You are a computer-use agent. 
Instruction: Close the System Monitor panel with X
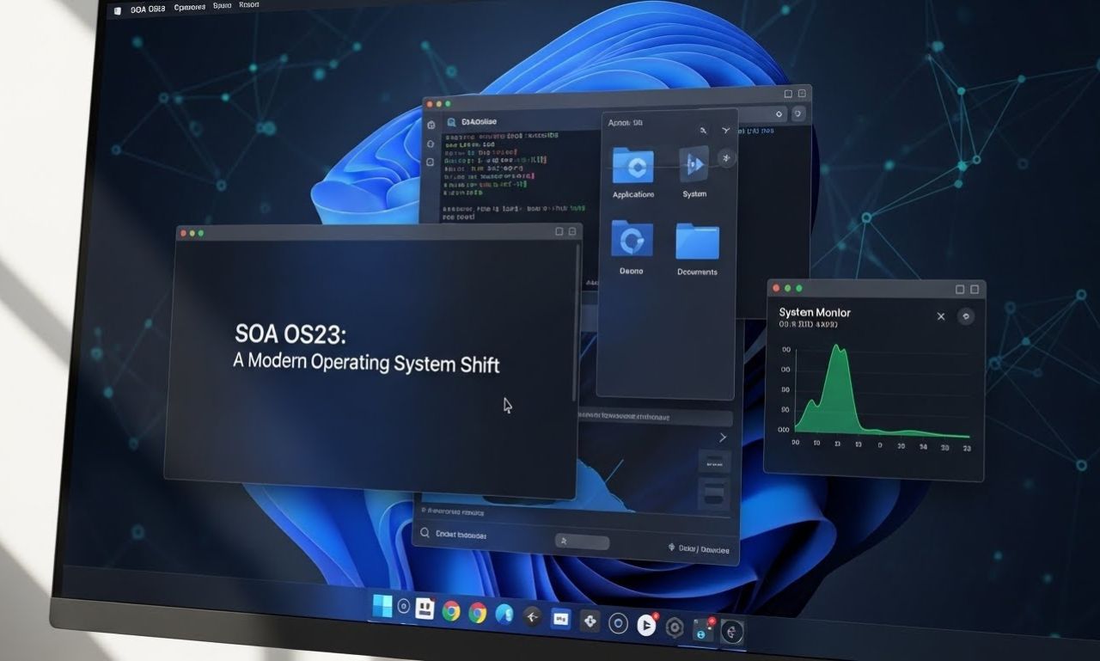tap(940, 316)
